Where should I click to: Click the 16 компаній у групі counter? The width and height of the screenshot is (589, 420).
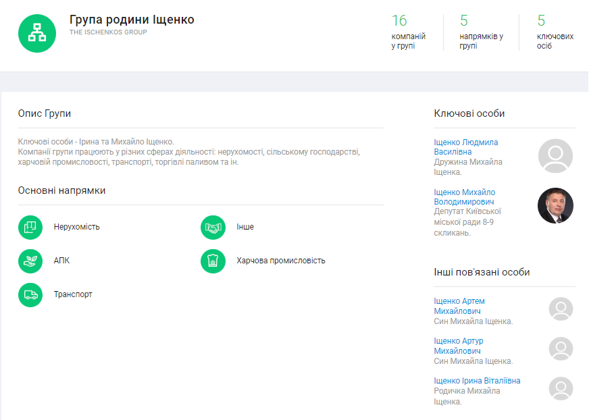(408, 32)
